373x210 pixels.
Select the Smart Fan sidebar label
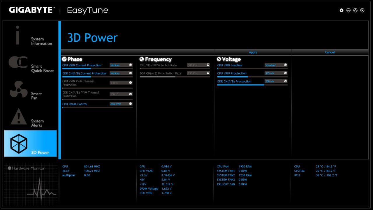coord(37,96)
